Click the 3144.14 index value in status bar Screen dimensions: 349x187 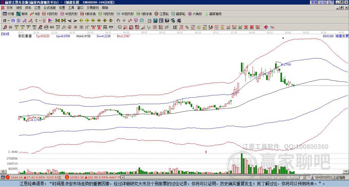tap(17, 177)
